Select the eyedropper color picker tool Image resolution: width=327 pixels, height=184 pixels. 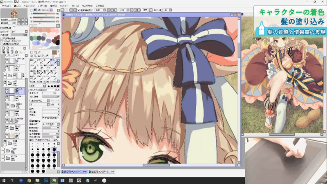coord(47,56)
